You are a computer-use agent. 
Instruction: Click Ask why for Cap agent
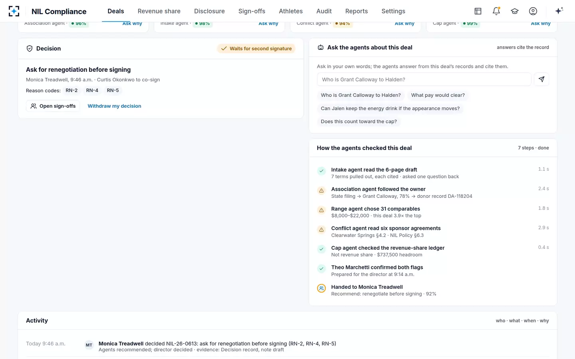[x=541, y=24]
